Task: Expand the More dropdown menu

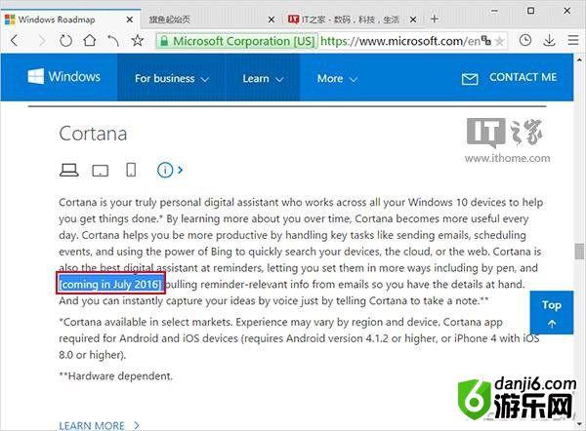Action: 337,78
